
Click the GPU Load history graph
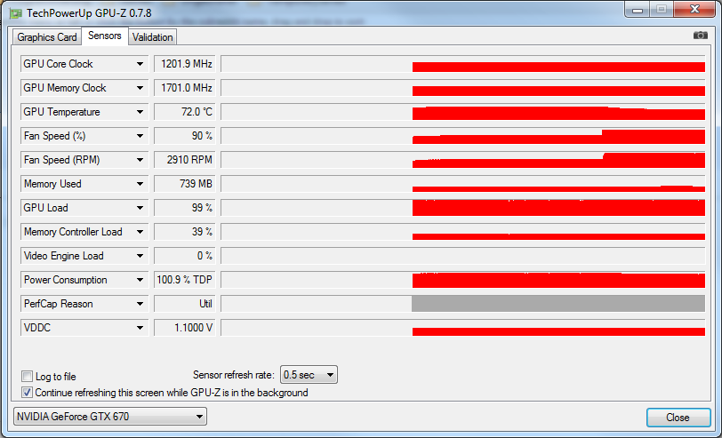[463, 208]
